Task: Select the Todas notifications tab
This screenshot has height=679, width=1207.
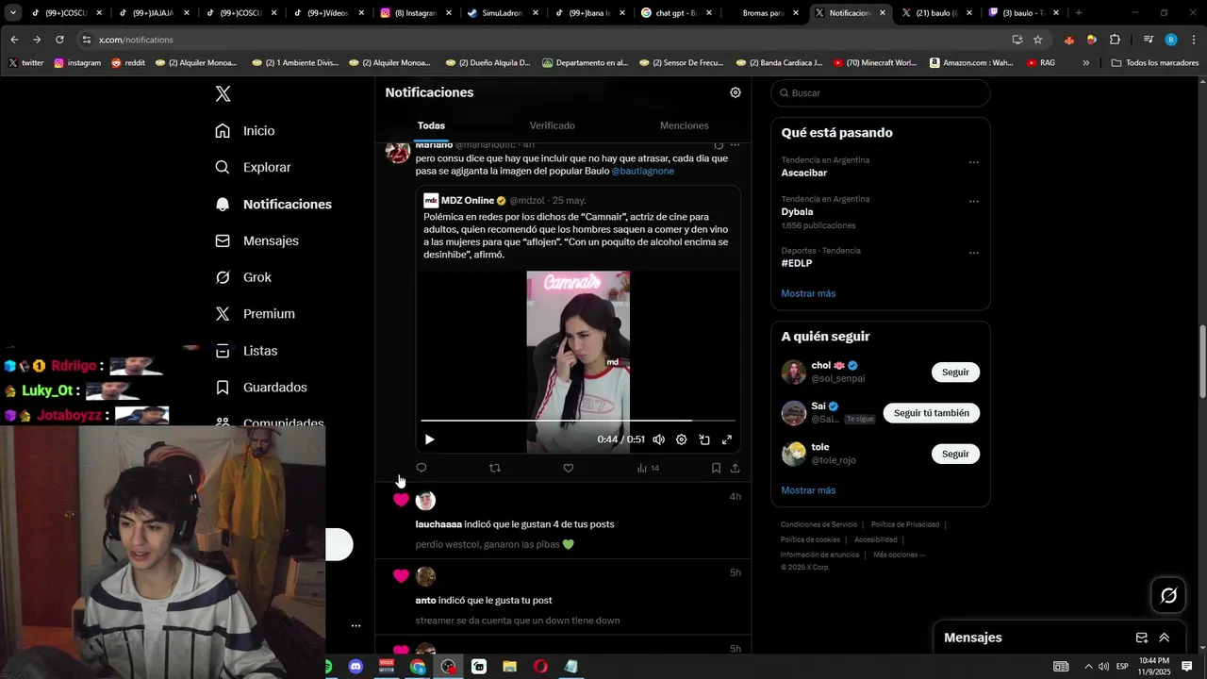Action: pyautogui.click(x=431, y=125)
